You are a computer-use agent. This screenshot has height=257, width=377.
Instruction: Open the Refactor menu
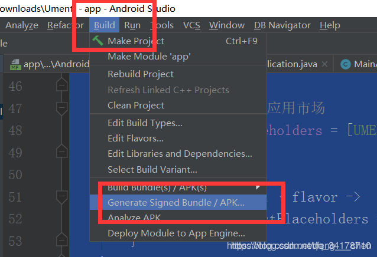pyautogui.click(x=66, y=25)
